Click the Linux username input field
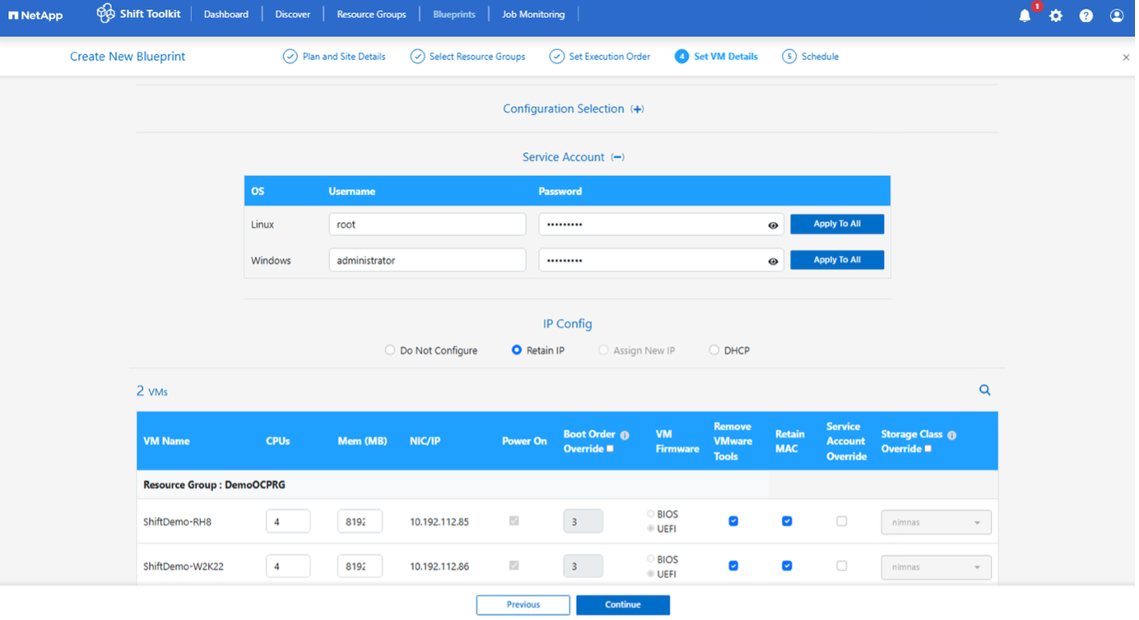The height and width of the screenshot is (620, 1139). click(427, 224)
